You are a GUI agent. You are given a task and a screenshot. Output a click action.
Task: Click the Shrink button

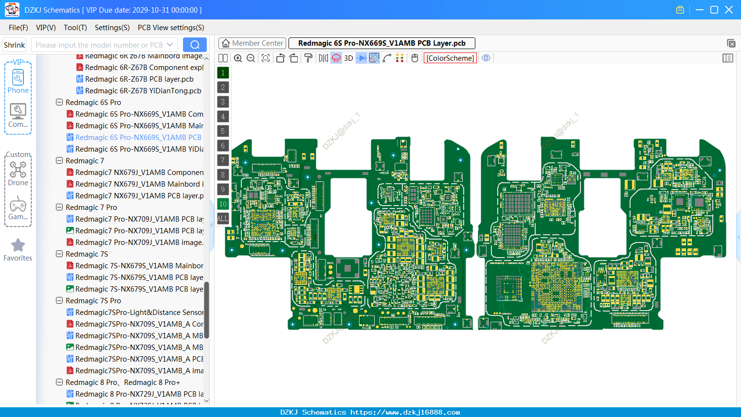tap(15, 45)
